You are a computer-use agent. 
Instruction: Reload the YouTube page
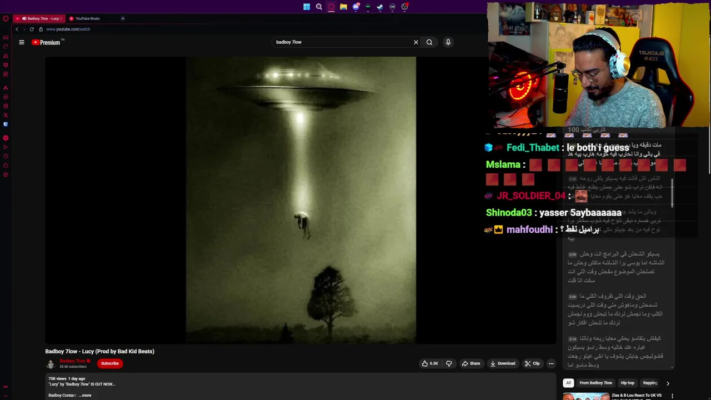pyautogui.click(x=32, y=29)
